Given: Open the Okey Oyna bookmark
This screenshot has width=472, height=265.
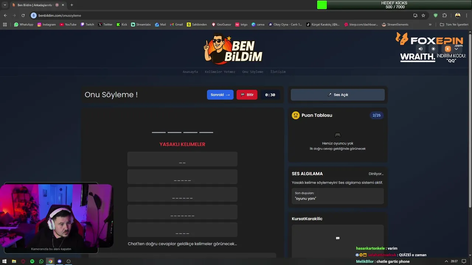Looking at the screenshot, I should (285, 25).
